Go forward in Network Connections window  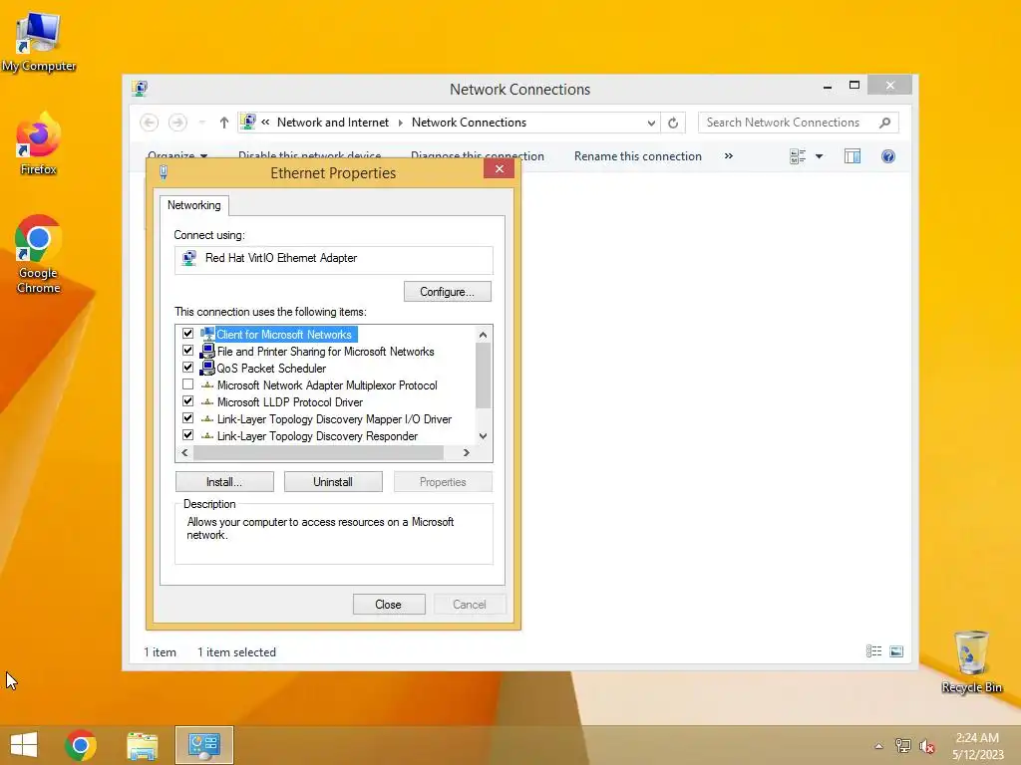coord(177,123)
